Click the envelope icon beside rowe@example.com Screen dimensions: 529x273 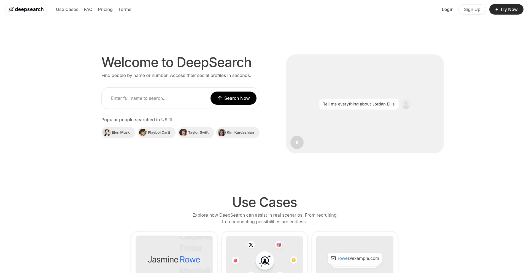pos(333,258)
